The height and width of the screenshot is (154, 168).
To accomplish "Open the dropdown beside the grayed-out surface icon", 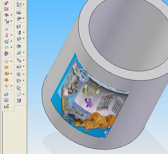I will click(11, 47).
